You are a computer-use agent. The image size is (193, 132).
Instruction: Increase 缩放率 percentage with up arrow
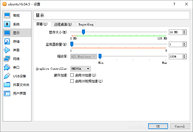(x=184, y=55)
